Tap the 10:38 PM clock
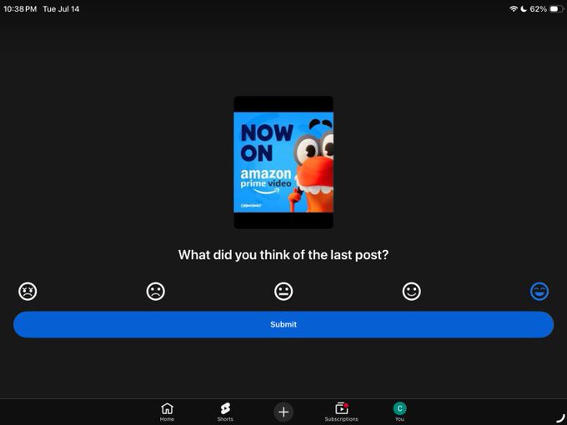 pyautogui.click(x=20, y=9)
